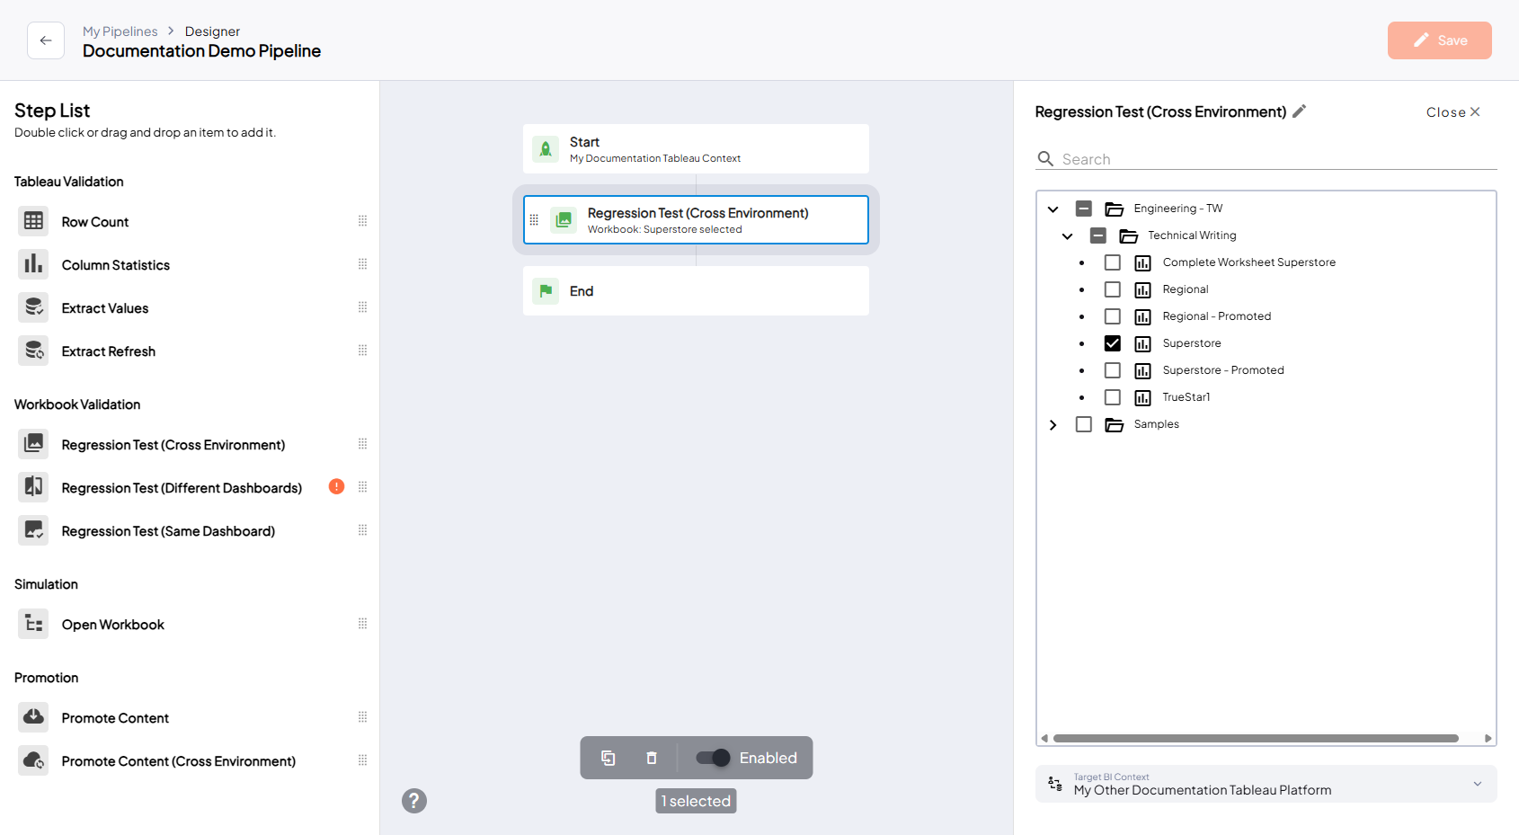Click Regression Test (Different Dashboards) icon

(33, 487)
